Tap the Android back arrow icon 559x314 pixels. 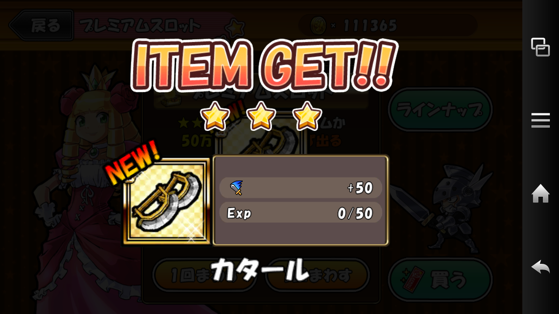pos(540,266)
